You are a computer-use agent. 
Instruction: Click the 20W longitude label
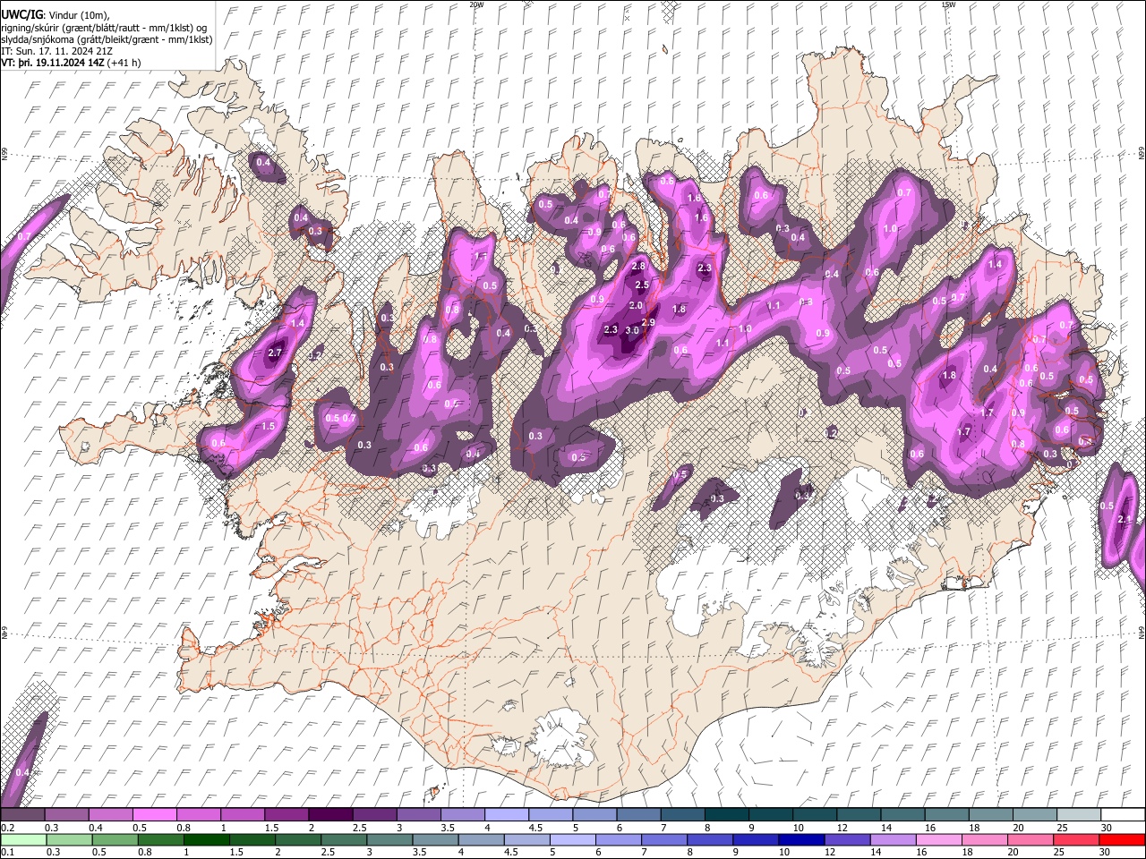pyautogui.click(x=476, y=4)
